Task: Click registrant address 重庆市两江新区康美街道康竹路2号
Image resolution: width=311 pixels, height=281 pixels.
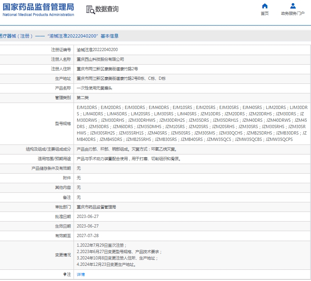Action: [107, 69]
